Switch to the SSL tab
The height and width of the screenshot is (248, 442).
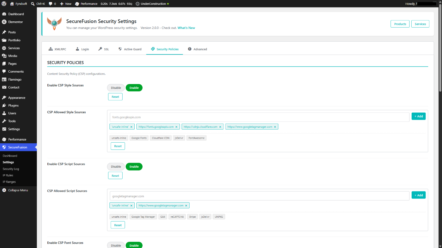(104, 49)
